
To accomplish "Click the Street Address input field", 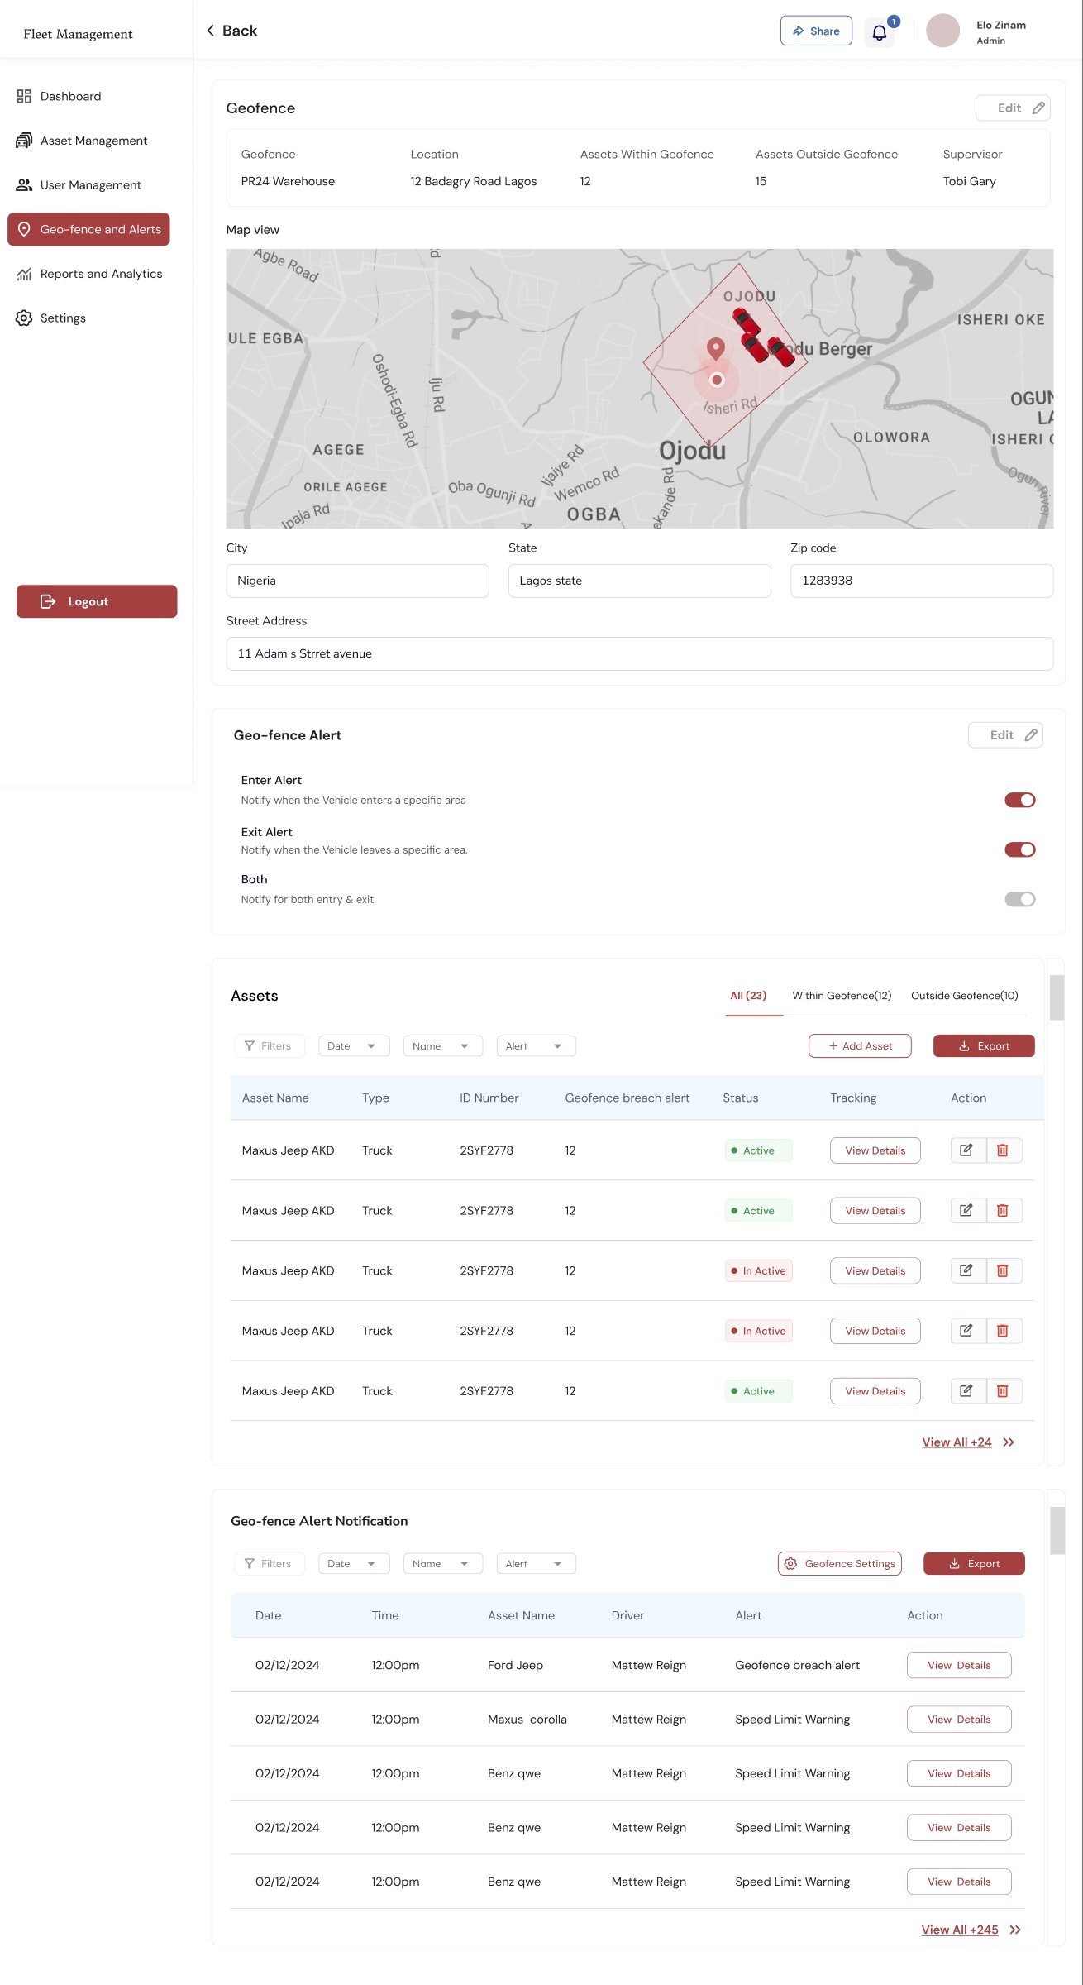I will click(640, 653).
